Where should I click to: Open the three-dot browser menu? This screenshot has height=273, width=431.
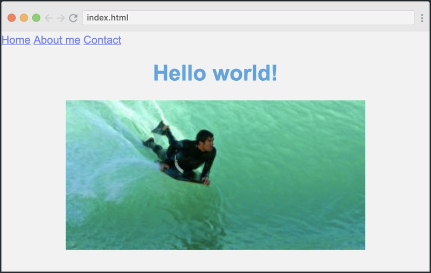pos(422,18)
